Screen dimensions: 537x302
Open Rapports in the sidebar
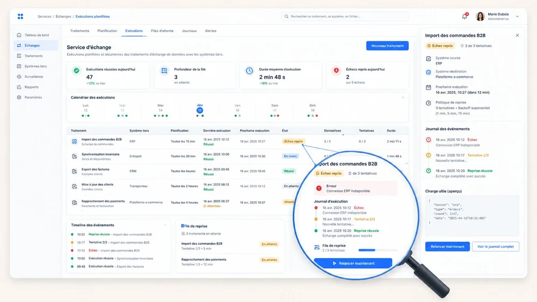pos(36,87)
